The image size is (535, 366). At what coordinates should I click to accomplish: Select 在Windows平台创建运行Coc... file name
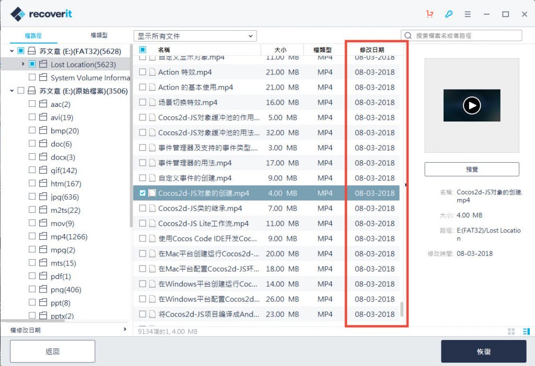[x=208, y=284]
